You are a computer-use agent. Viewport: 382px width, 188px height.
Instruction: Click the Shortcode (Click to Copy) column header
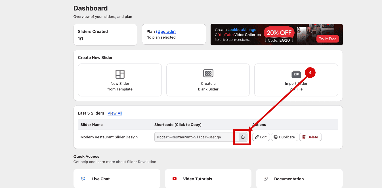click(178, 124)
